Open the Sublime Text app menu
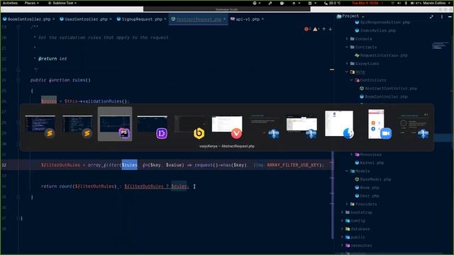Viewport: 454px width, 255px height. [62, 3]
